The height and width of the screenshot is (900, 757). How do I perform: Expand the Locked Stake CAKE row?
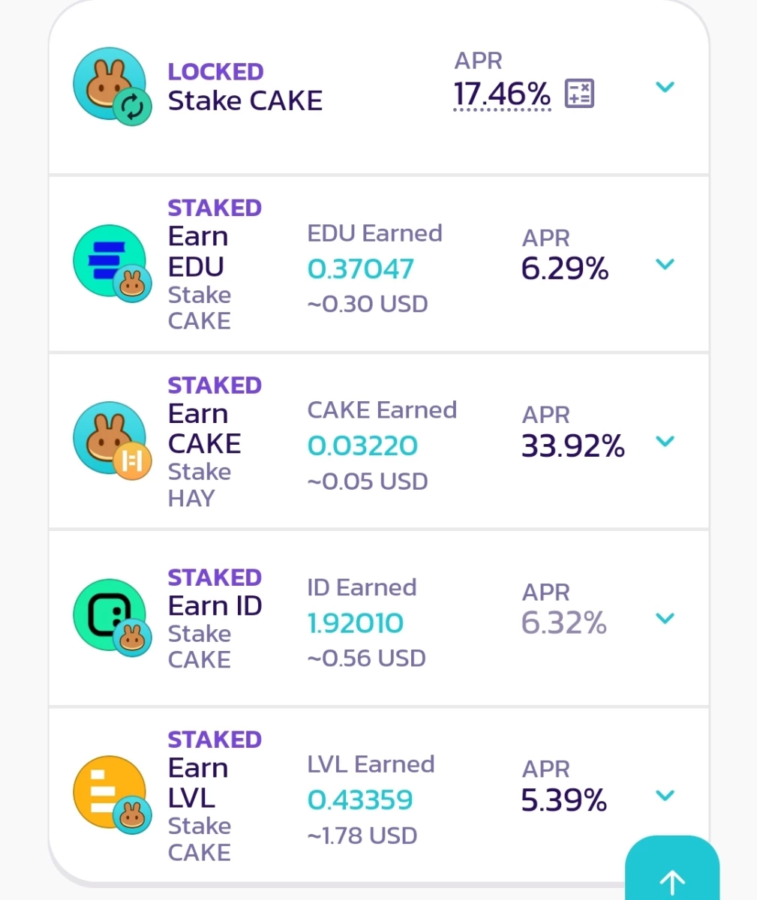click(665, 87)
